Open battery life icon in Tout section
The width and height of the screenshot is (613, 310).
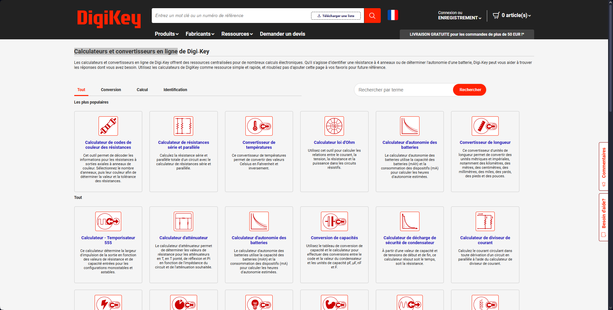(259, 221)
